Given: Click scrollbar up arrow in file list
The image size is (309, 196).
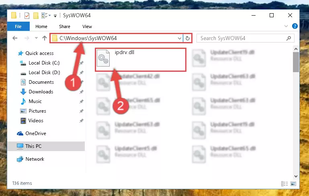Looking at the screenshot, I should (x=296, y=49).
